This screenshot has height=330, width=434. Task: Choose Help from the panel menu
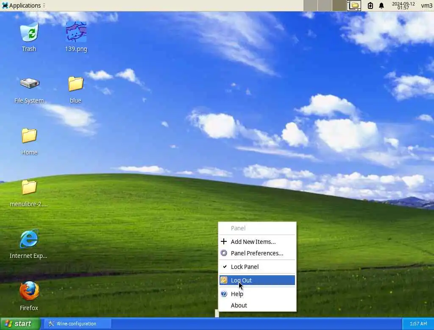click(x=257, y=294)
